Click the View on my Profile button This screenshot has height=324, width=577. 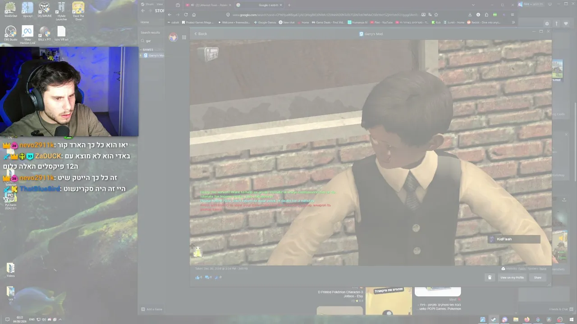pos(512,277)
